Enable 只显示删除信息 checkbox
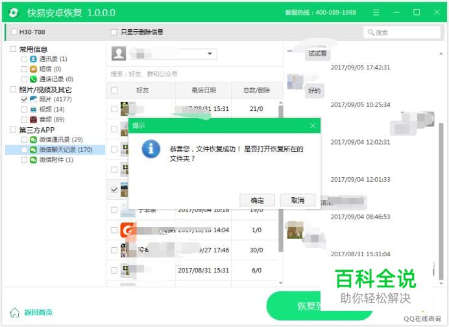 [x=114, y=32]
